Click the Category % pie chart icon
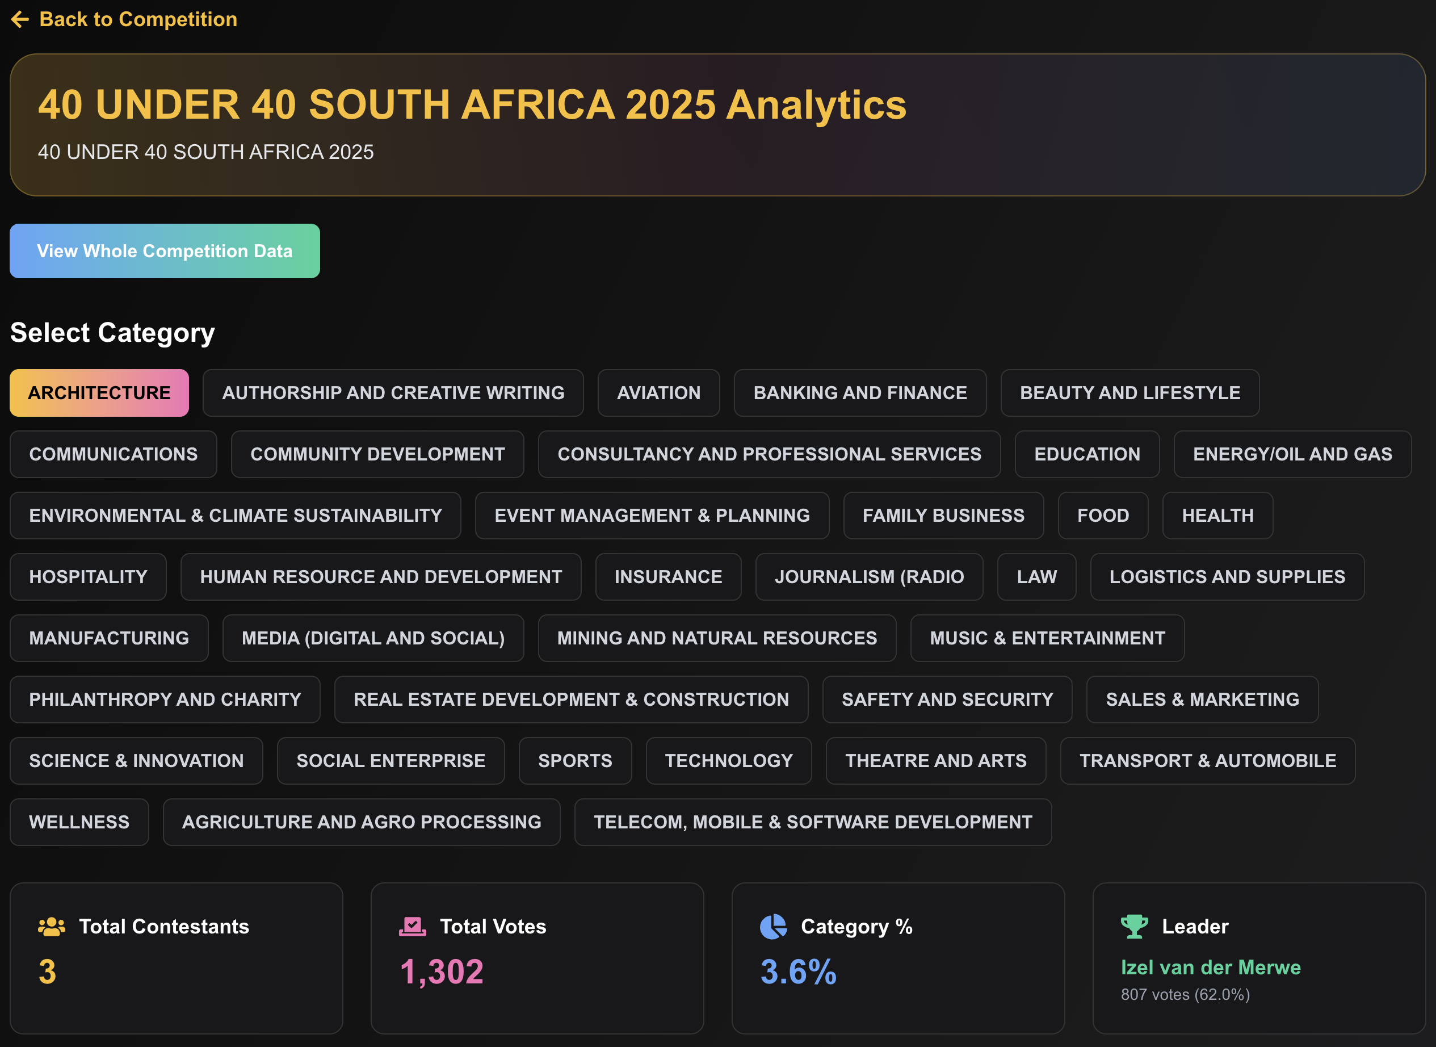 773,927
